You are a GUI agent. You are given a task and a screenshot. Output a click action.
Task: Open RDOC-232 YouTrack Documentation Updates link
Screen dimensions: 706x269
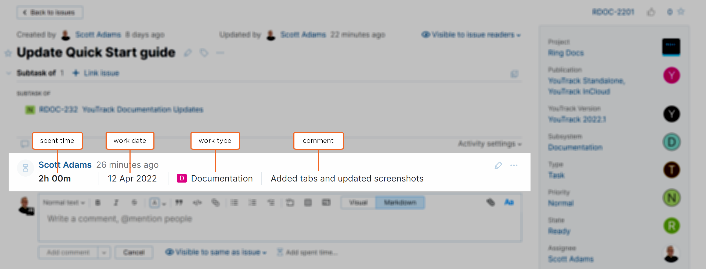121,110
